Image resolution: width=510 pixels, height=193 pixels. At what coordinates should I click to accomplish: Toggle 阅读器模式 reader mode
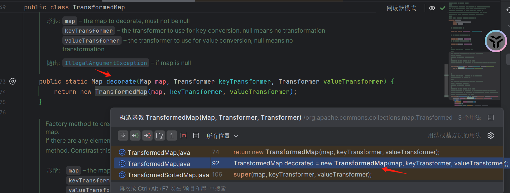pos(401,8)
